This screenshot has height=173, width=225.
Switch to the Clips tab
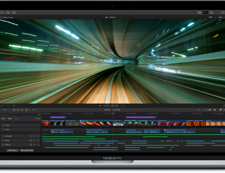(x=3, y=119)
